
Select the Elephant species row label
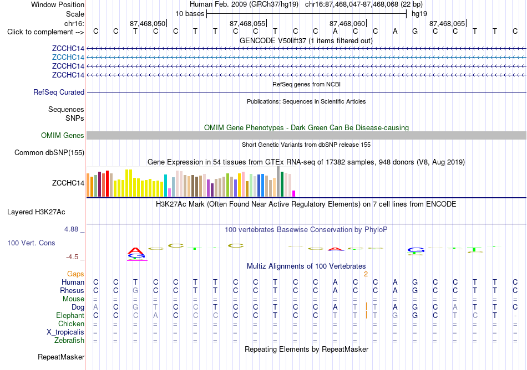(70, 316)
